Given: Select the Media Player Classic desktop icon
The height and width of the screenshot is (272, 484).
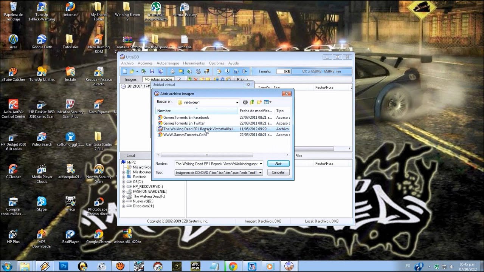Looking at the screenshot, I should point(42,173).
